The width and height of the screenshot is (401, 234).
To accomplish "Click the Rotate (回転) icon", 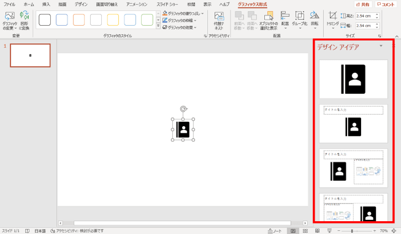I will [315, 20].
